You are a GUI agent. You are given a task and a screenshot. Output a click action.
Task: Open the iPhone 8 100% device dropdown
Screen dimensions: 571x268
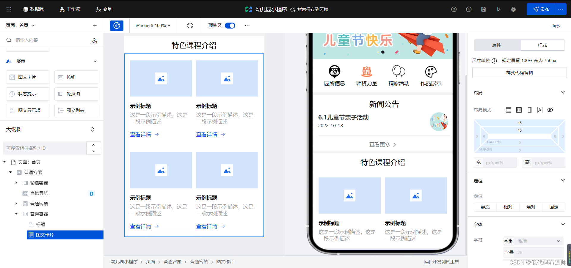153,26
